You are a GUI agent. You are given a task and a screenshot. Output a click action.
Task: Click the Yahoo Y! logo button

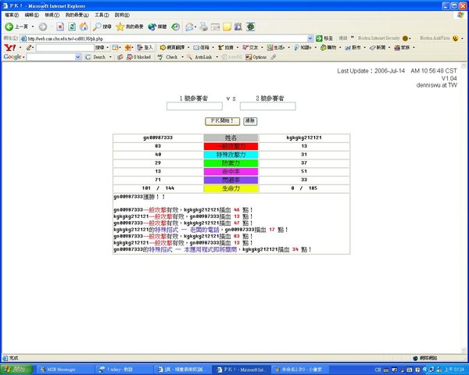tap(10, 48)
